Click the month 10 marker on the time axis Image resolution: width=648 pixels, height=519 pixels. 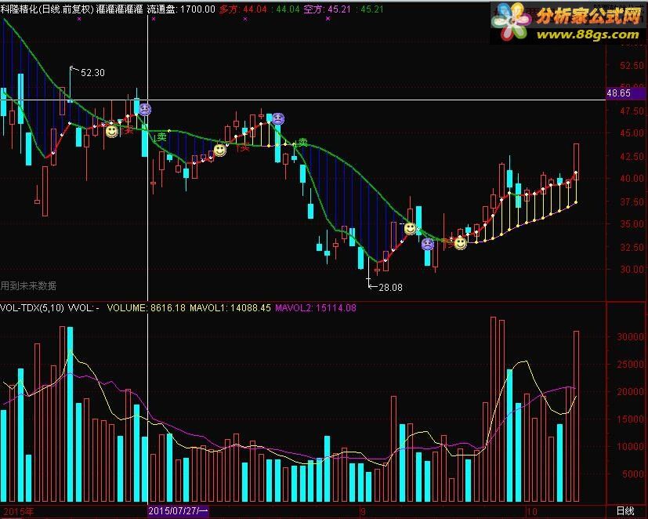click(531, 512)
